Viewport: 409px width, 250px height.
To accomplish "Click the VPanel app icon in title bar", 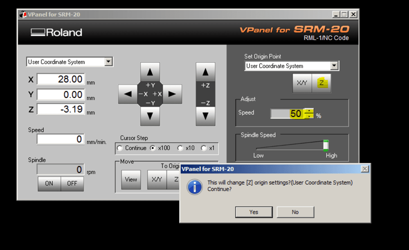I will (x=23, y=14).
